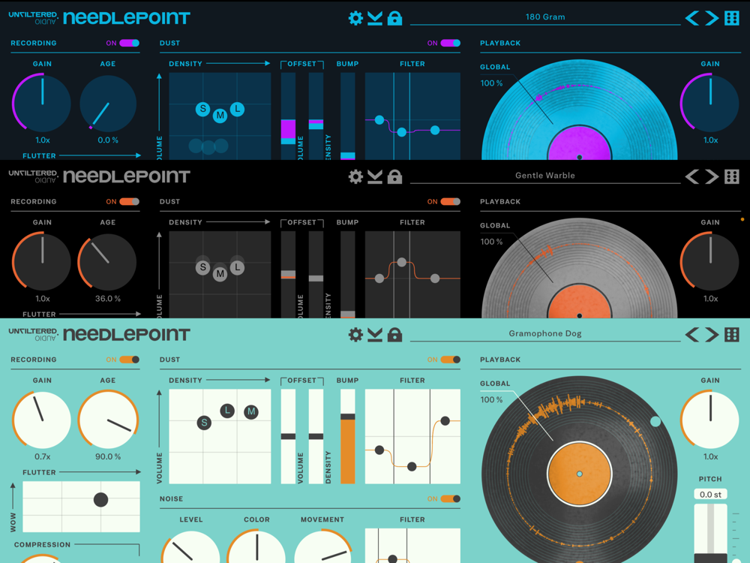Screen dimensions: 750x563
Task: Click Flutter/Wow XY pad dot in Gramophone Dog
Action: [101, 500]
